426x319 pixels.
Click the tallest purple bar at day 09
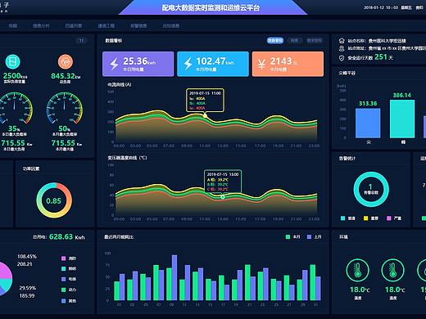point(174,277)
